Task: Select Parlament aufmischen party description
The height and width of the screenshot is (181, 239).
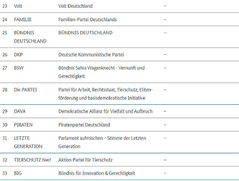Action: pos(102,142)
